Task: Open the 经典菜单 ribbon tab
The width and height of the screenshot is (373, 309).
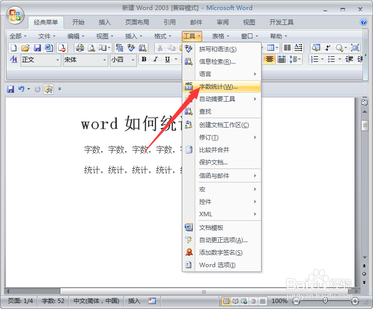Action: pyautogui.click(x=46, y=22)
